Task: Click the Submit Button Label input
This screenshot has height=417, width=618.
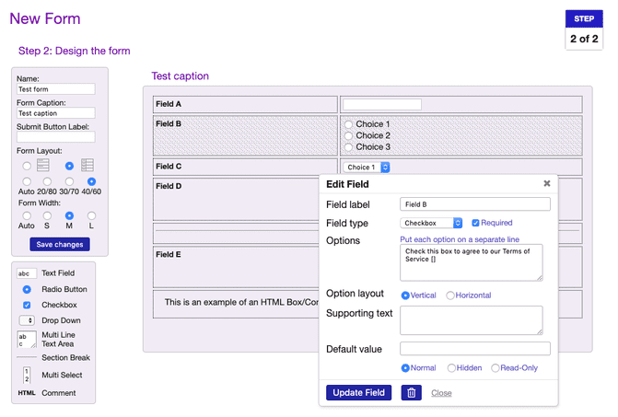Action: (55, 137)
